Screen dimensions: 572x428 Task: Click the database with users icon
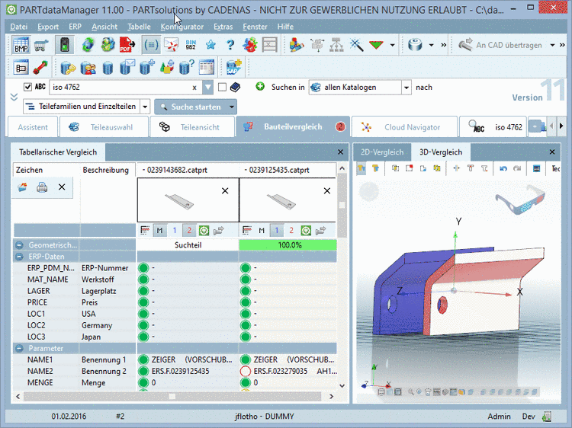(88, 68)
